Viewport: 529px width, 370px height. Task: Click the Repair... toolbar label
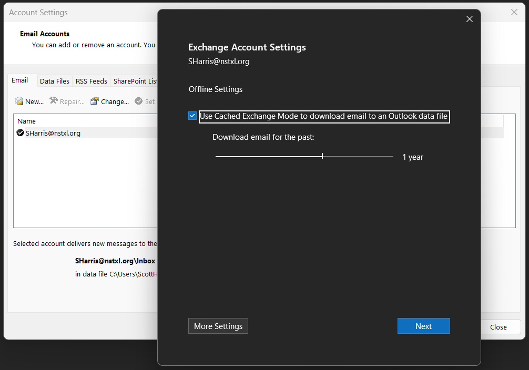tap(72, 101)
